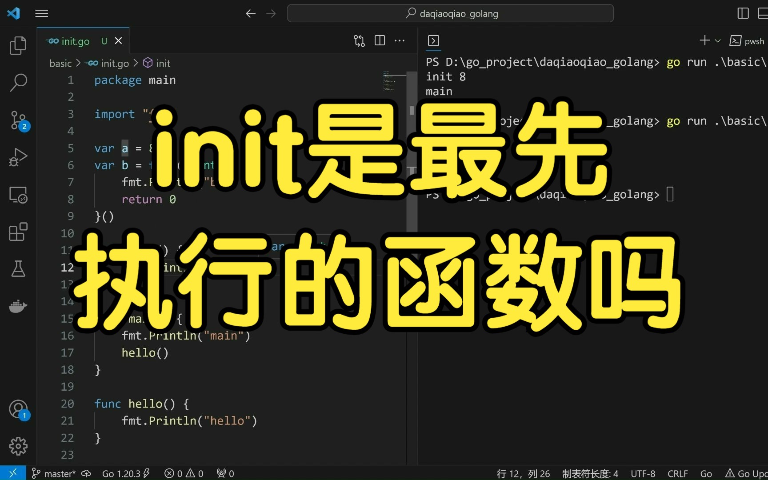Show errors and warnings problems count
768x480 pixels.
tap(184, 474)
